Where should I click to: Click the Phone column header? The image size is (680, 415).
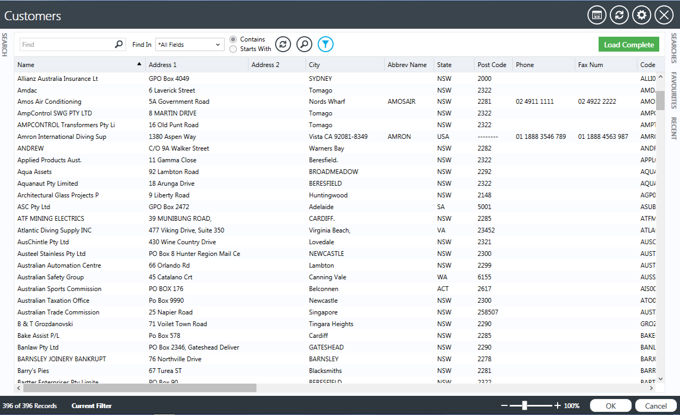543,65
